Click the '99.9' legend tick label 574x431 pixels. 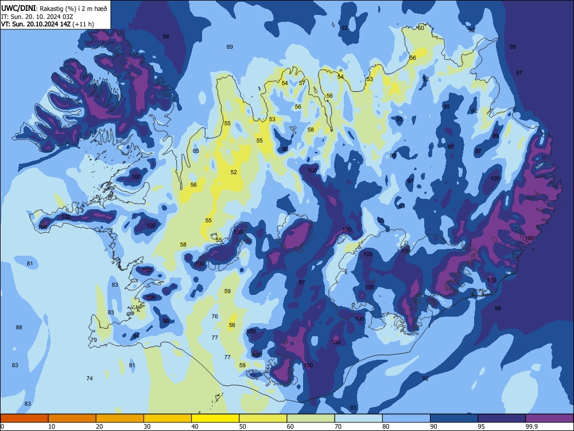click(x=532, y=426)
